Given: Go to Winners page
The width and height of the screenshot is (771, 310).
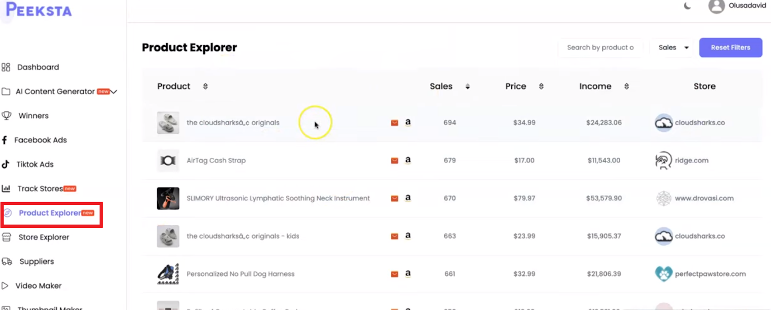Looking at the screenshot, I should point(33,116).
